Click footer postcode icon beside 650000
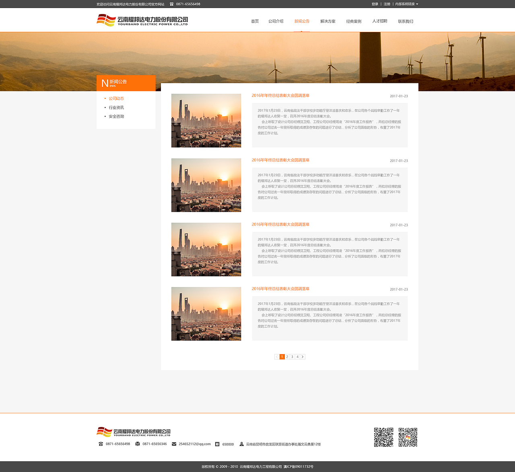 coord(217,444)
